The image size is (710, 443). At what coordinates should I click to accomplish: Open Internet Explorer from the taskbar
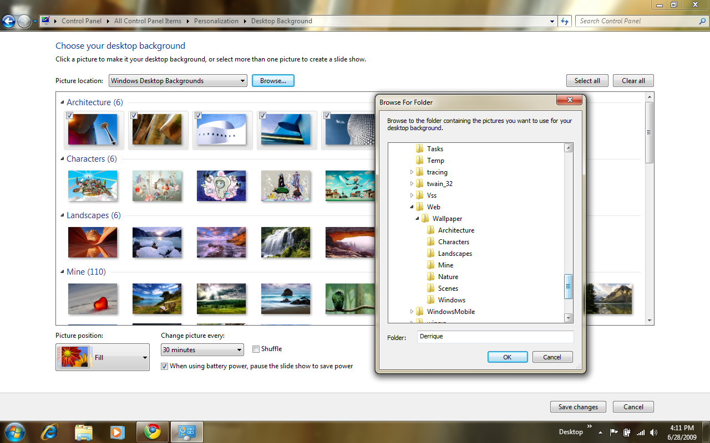point(50,431)
